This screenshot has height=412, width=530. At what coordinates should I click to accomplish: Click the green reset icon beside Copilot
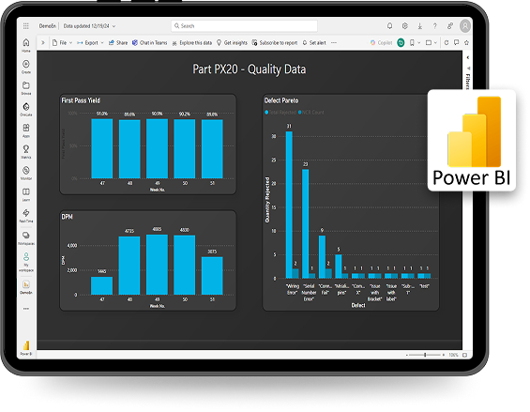click(401, 42)
